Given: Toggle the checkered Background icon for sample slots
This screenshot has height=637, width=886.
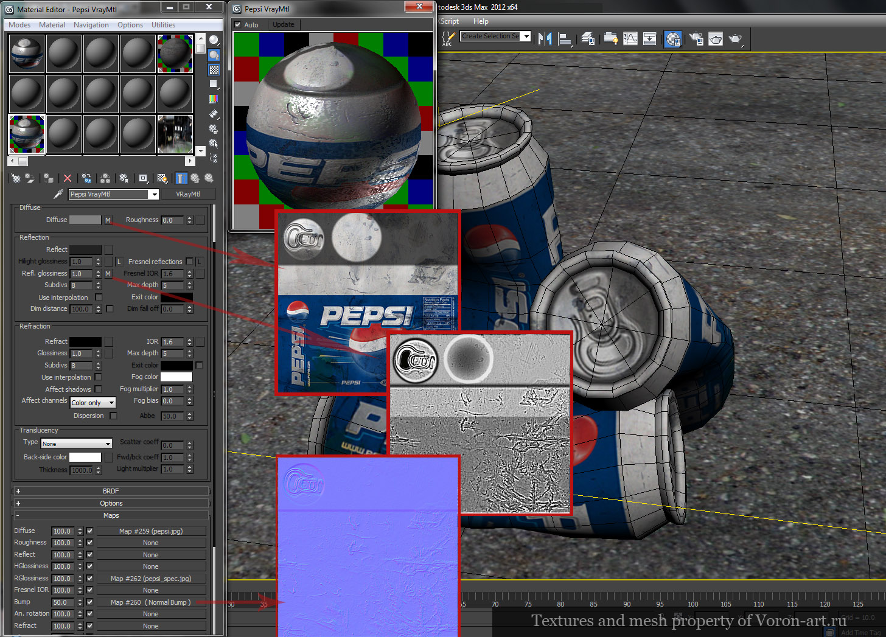Looking at the screenshot, I should [x=214, y=69].
